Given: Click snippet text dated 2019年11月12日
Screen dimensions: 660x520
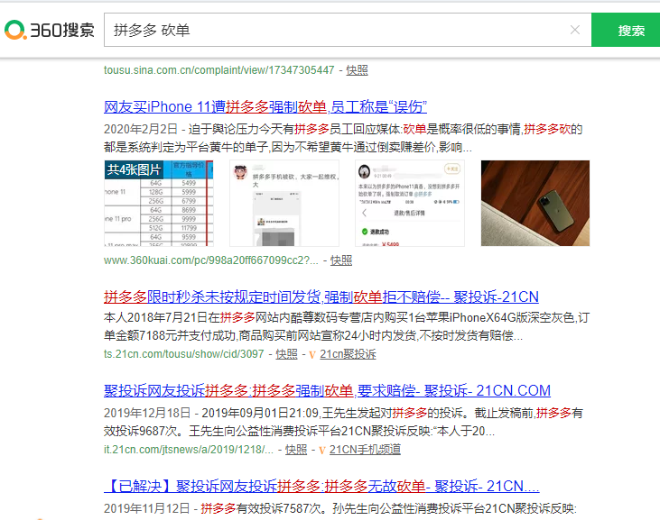Looking at the screenshot, I should pyautogui.click(x=340, y=508).
